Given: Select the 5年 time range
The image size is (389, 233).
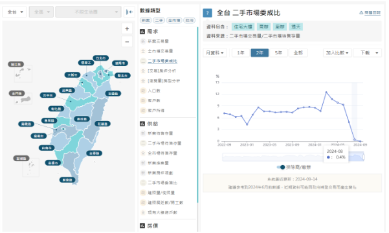Looking at the screenshot, I should coord(278,53).
